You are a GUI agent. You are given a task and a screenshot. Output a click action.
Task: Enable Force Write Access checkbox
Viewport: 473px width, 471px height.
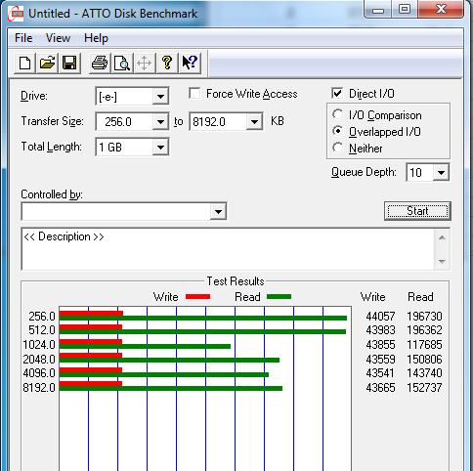(x=194, y=94)
